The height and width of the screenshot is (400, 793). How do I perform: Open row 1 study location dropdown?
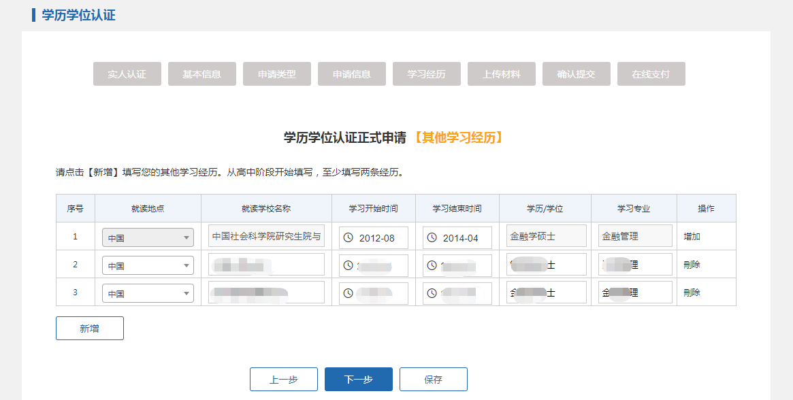coord(148,238)
